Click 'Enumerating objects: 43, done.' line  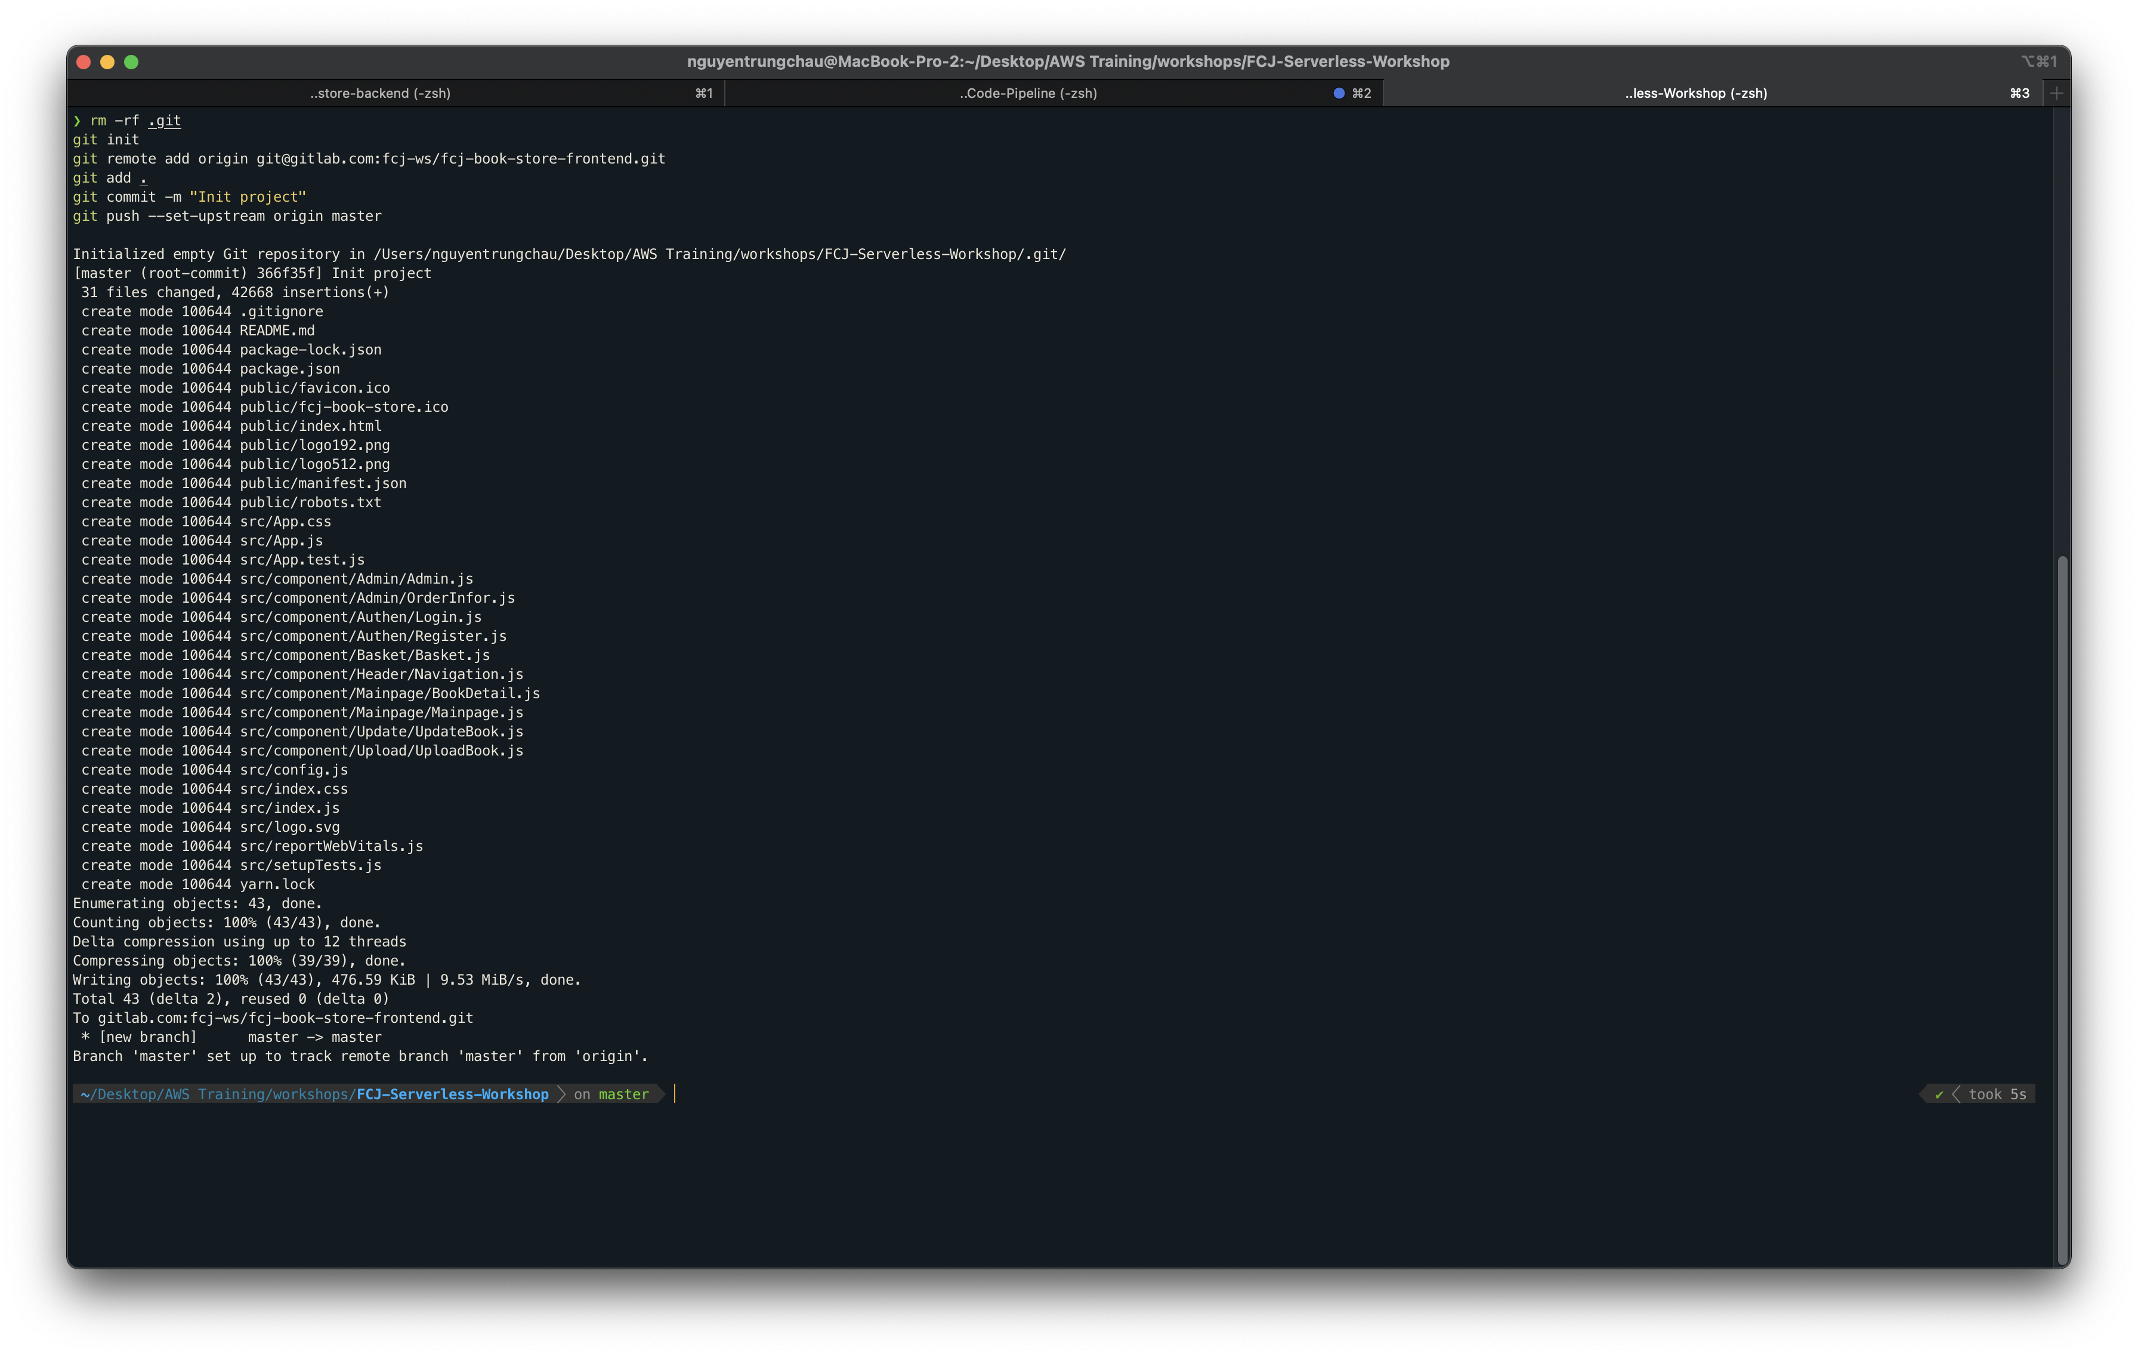click(x=198, y=903)
